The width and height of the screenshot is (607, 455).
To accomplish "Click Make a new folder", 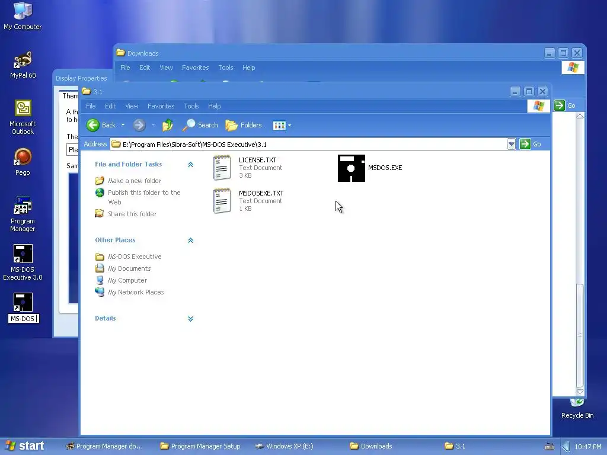I will click(135, 181).
